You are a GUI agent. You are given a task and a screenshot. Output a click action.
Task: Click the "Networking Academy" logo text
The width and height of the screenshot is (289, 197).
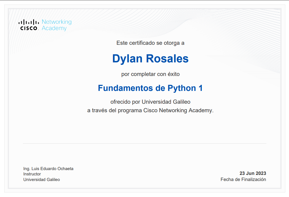(x=57, y=25)
